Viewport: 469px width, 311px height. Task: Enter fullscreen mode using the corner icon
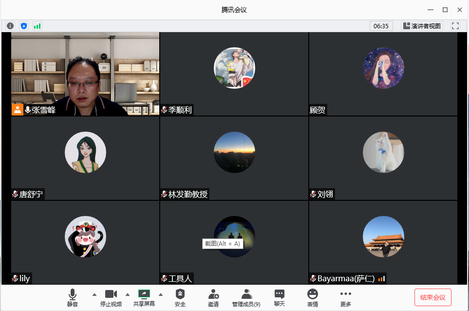[x=455, y=26]
